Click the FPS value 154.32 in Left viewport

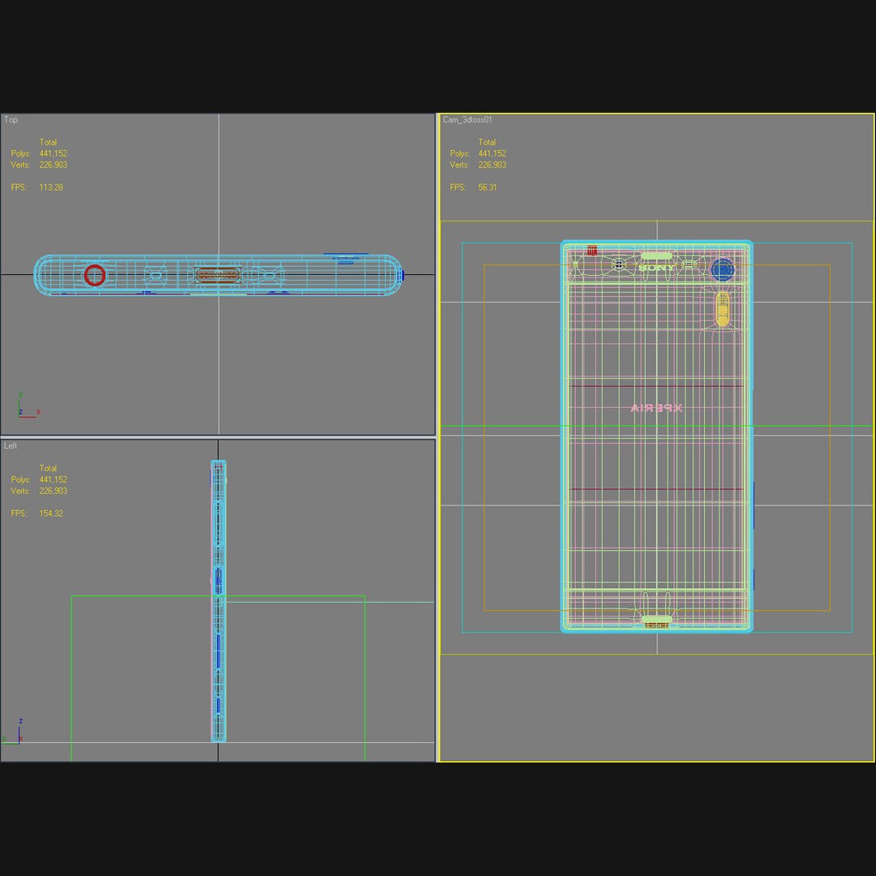[x=51, y=513]
